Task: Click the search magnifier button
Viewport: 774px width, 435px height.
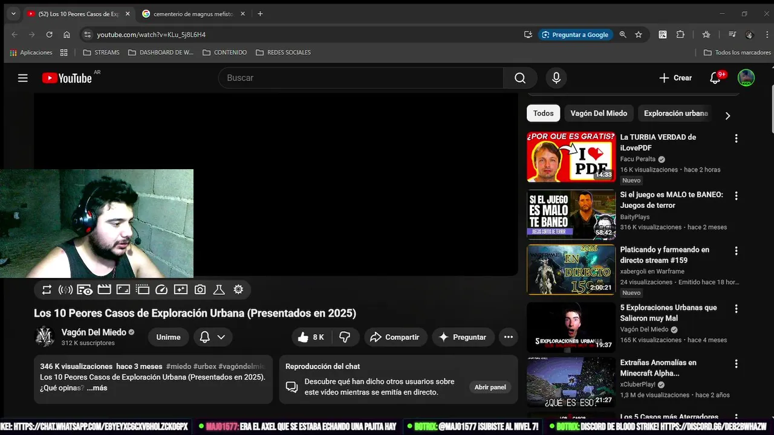Action: (520, 78)
